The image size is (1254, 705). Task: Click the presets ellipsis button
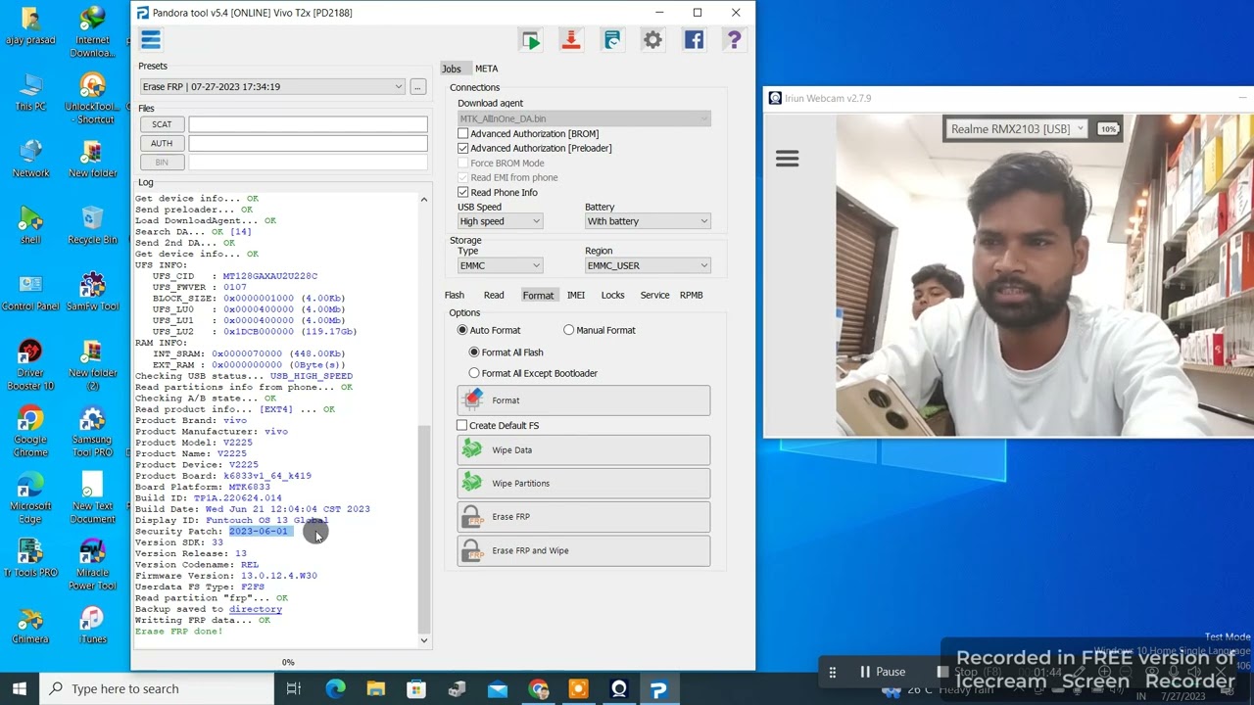[x=417, y=87]
